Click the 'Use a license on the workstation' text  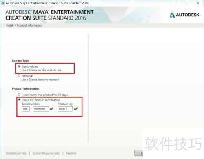(x=41, y=70)
